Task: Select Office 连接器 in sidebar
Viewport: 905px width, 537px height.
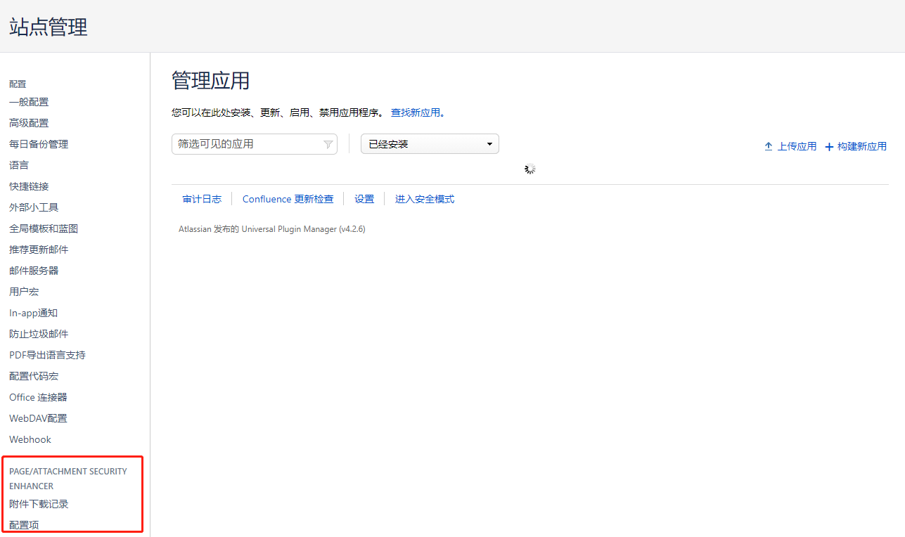Action: 38,397
